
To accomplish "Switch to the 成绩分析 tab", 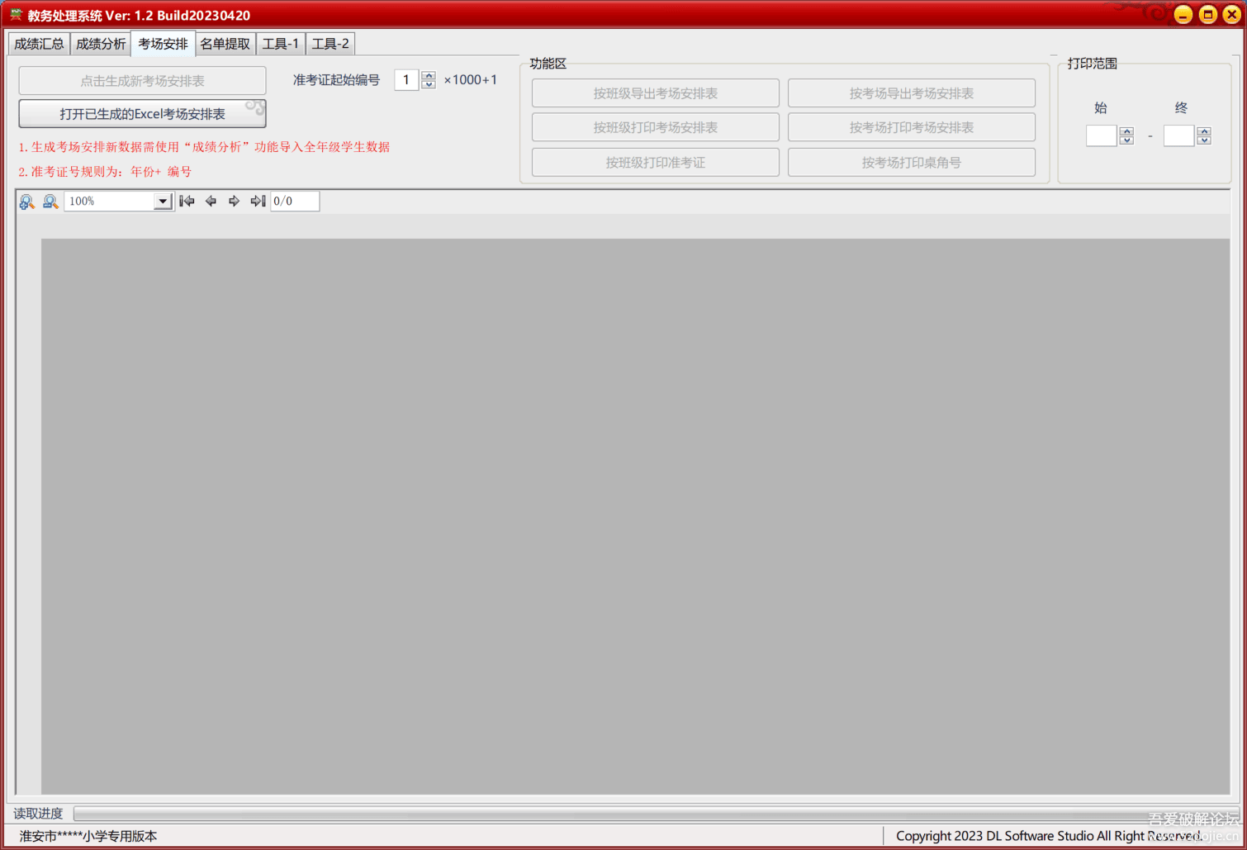I will [101, 44].
